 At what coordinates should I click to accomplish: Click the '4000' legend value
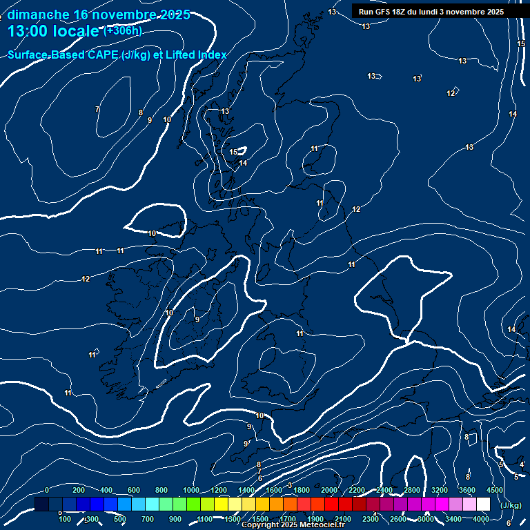(x=480, y=519)
